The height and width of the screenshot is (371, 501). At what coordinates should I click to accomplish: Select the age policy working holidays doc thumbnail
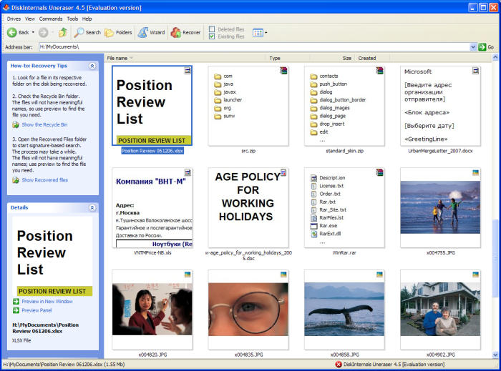(248, 208)
